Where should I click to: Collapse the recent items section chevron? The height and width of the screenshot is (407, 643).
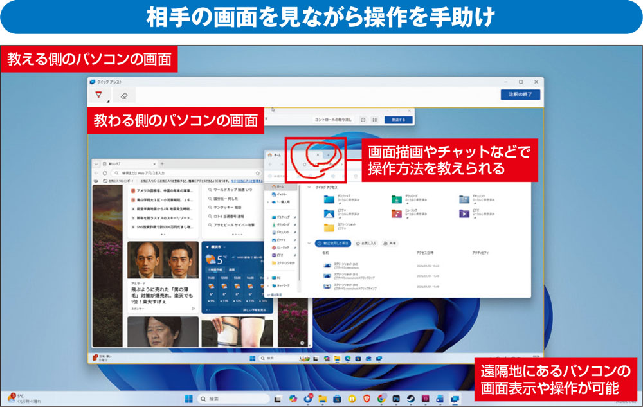pyautogui.click(x=309, y=243)
